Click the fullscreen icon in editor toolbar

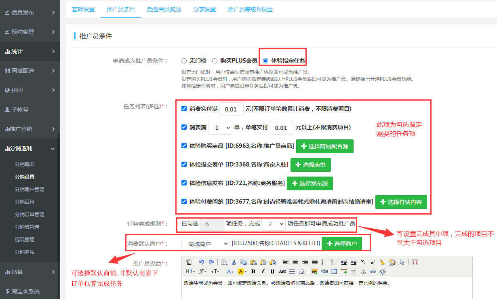(415, 262)
